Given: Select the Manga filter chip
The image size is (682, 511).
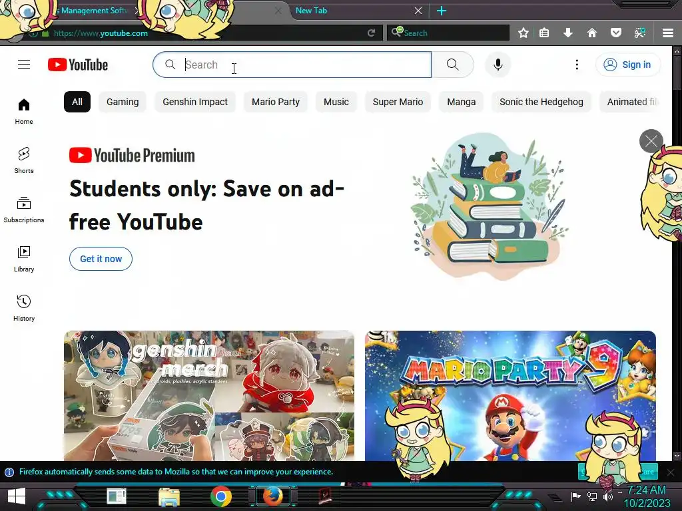Looking at the screenshot, I should click(x=461, y=102).
